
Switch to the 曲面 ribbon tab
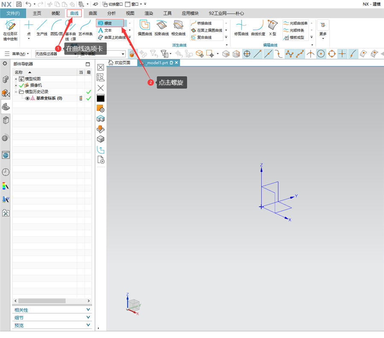click(93, 13)
